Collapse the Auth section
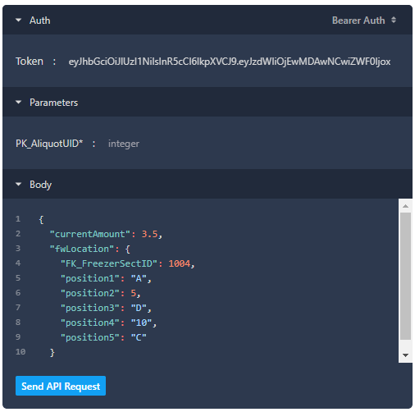This screenshot has height=412, width=415. (x=19, y=21)
